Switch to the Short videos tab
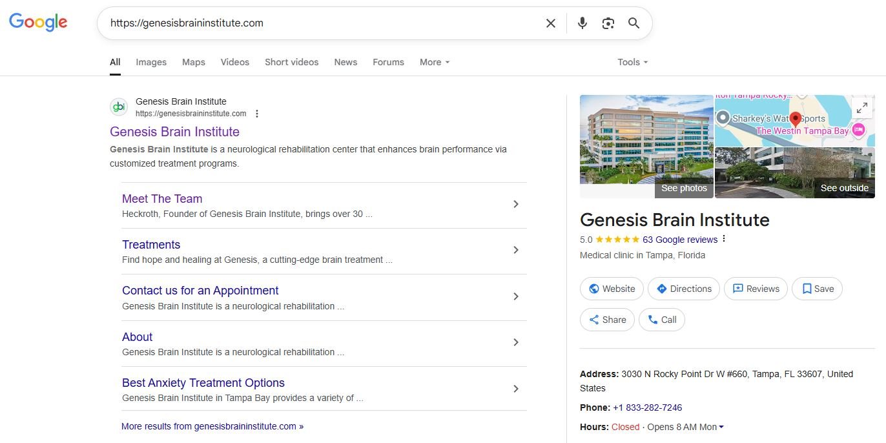This screenshot has width=886, height=443. (291, 62)
